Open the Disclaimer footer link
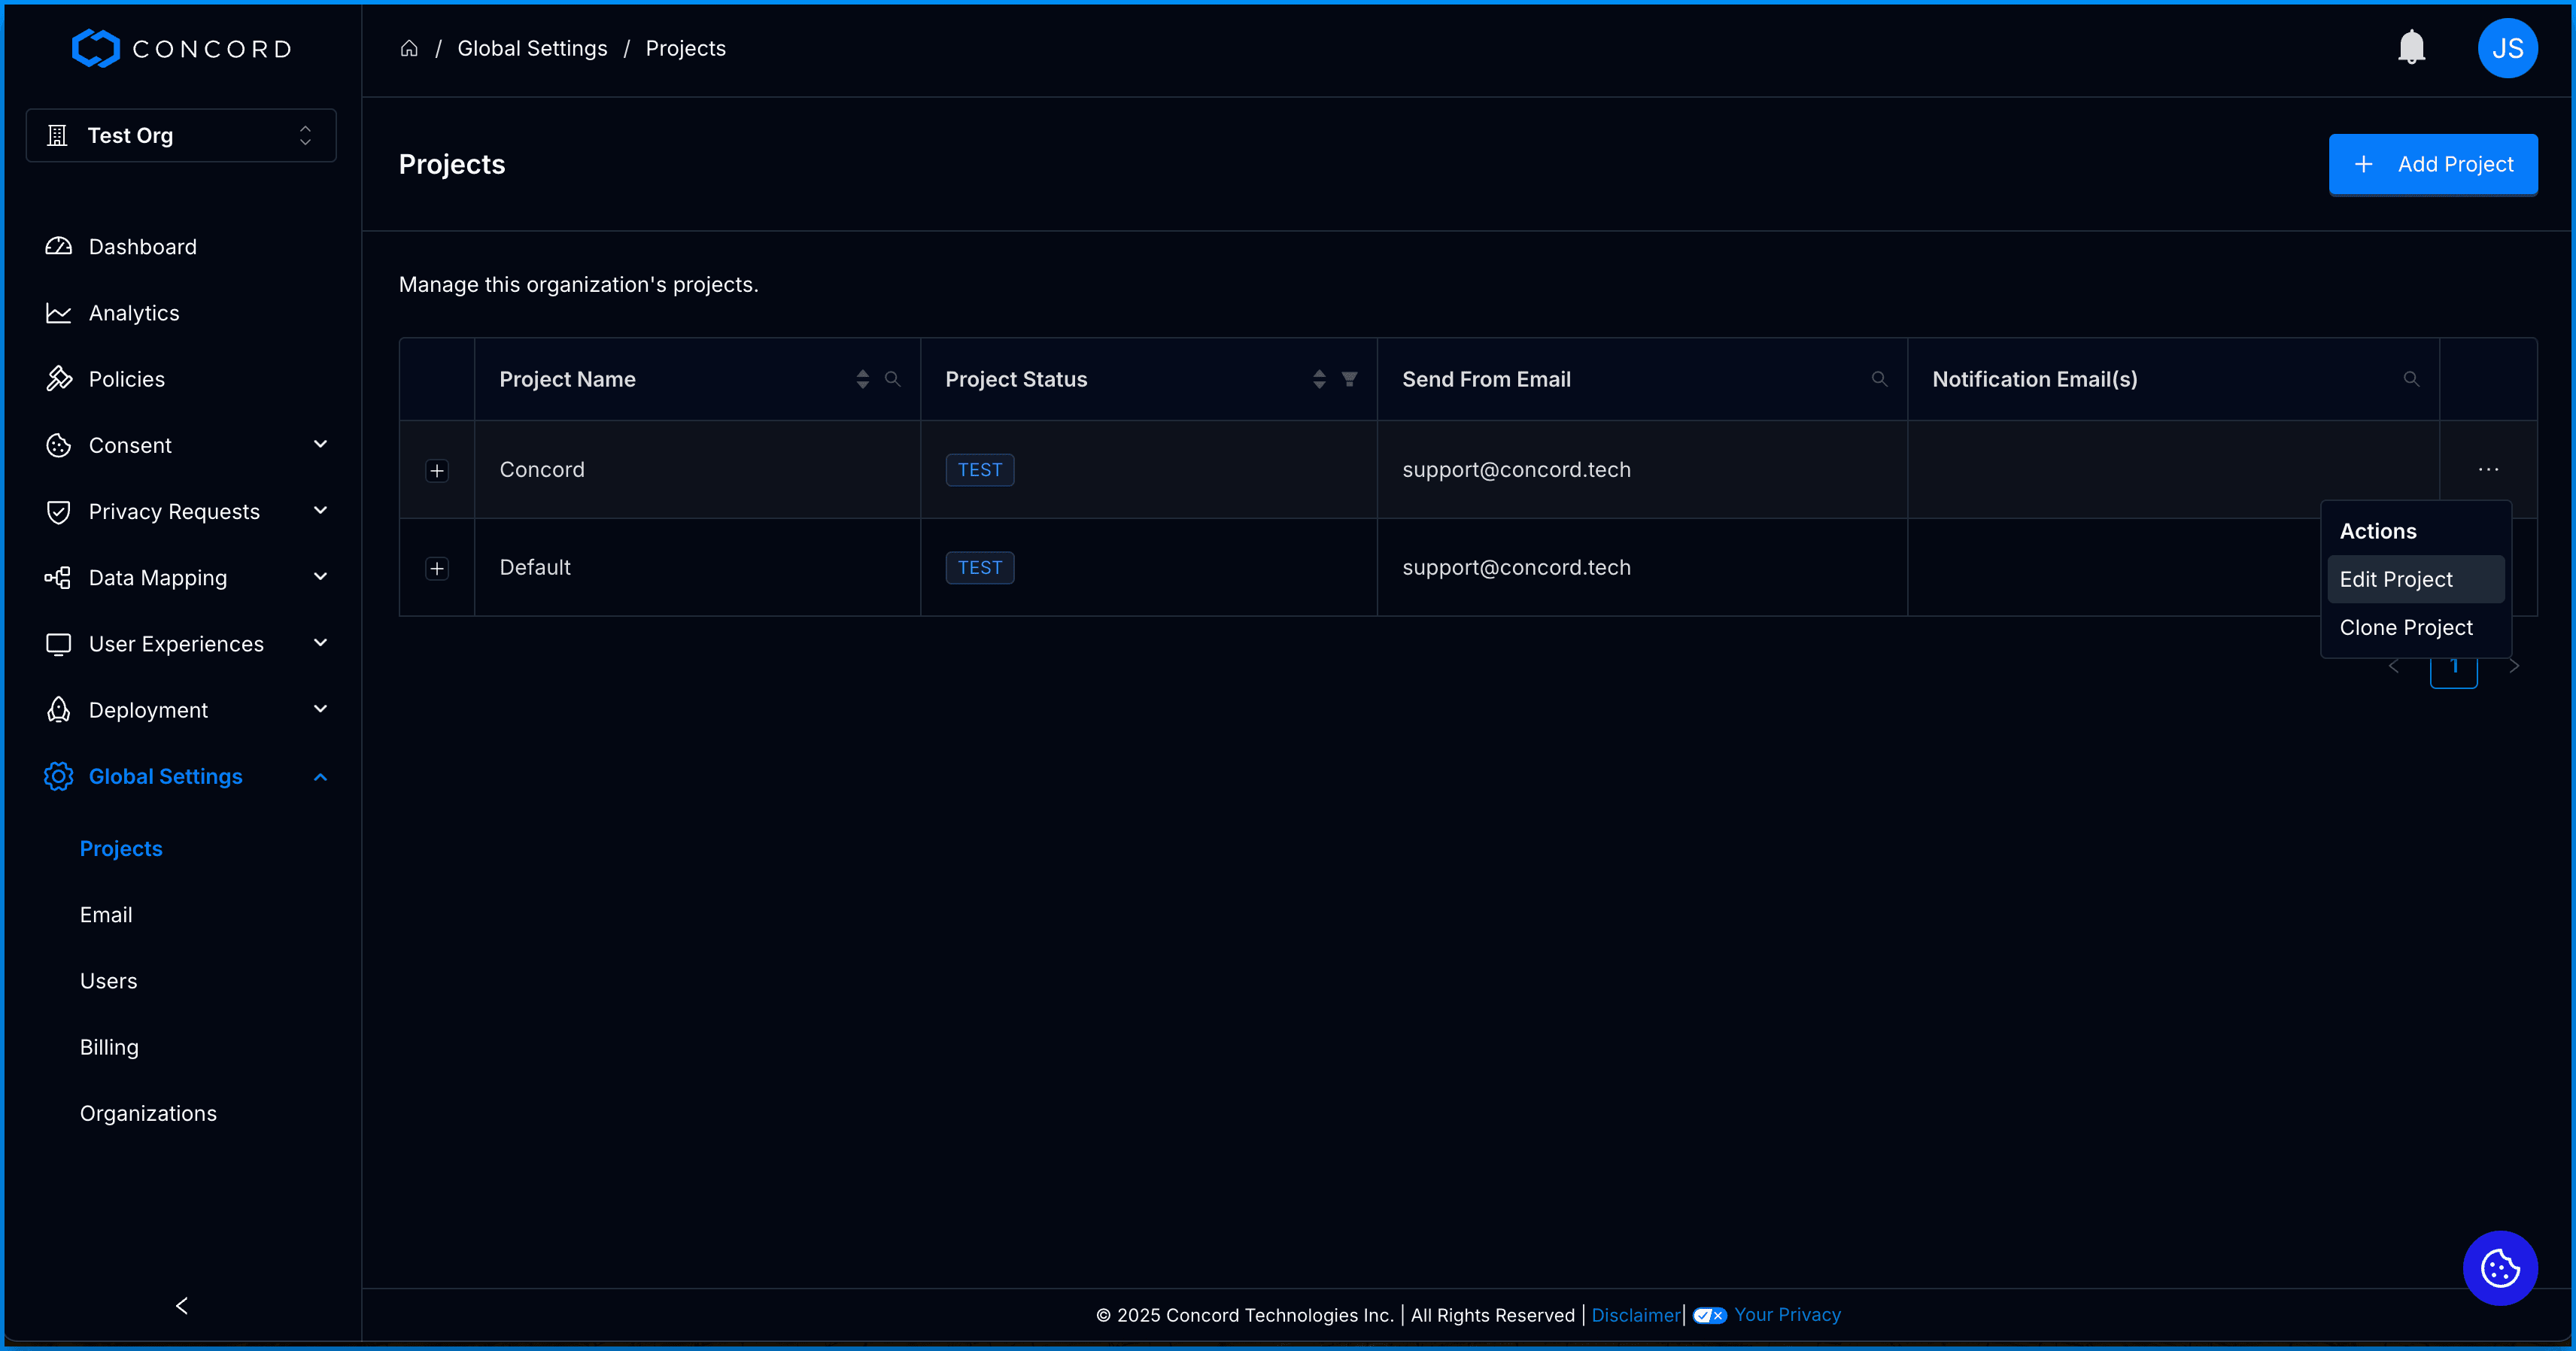Viewport: 2576px width, 1351px height. [1635, 1315]
